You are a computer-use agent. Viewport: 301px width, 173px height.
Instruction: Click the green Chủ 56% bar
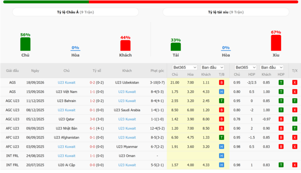(25, 44)
